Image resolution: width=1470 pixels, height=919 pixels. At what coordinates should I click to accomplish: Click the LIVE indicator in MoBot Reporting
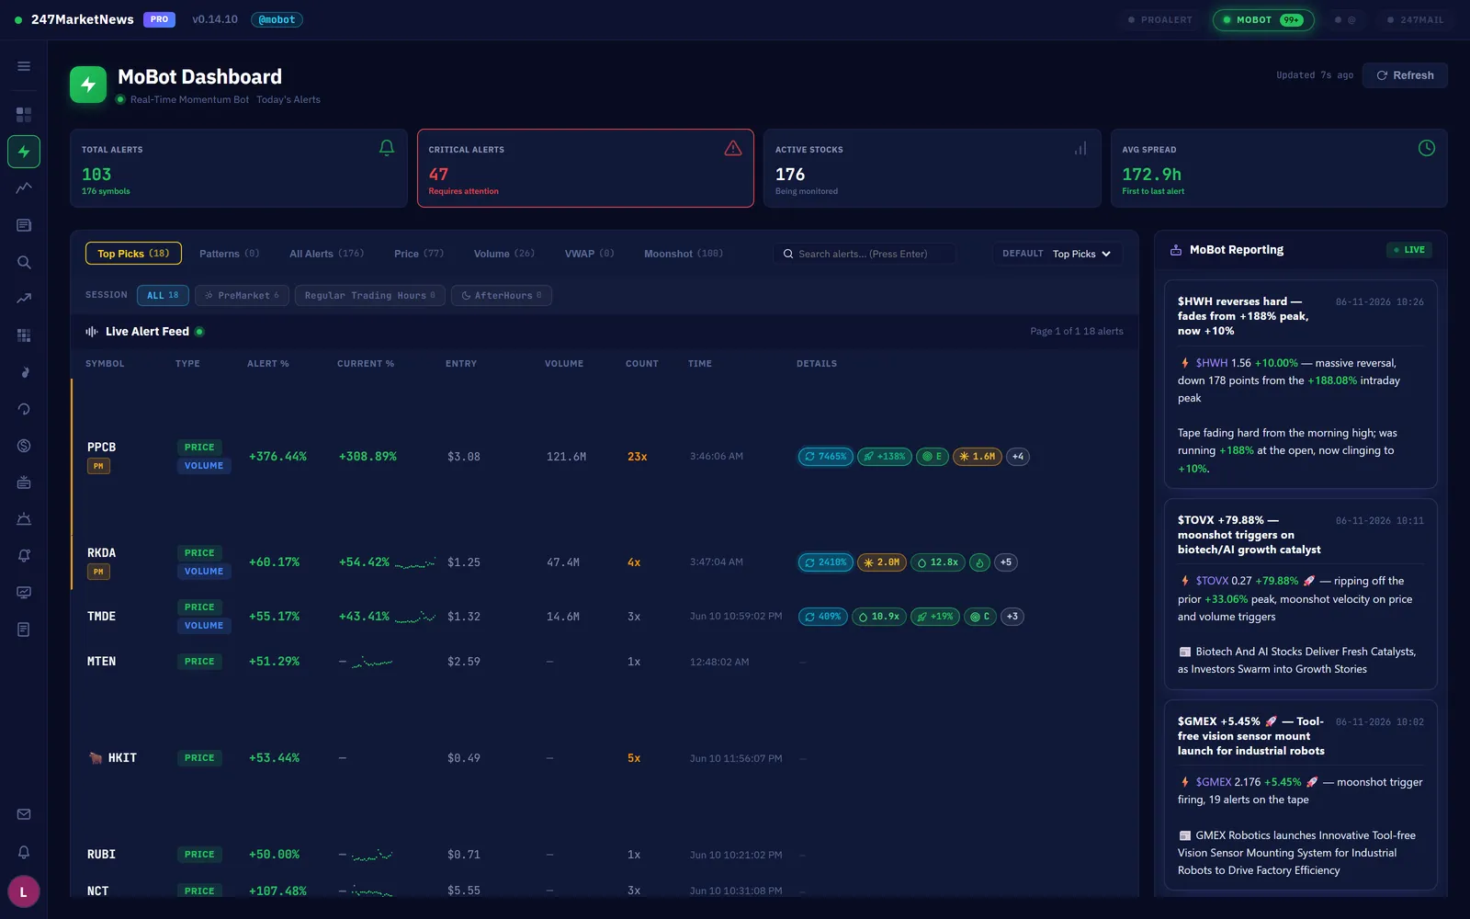coord(1408,250)
